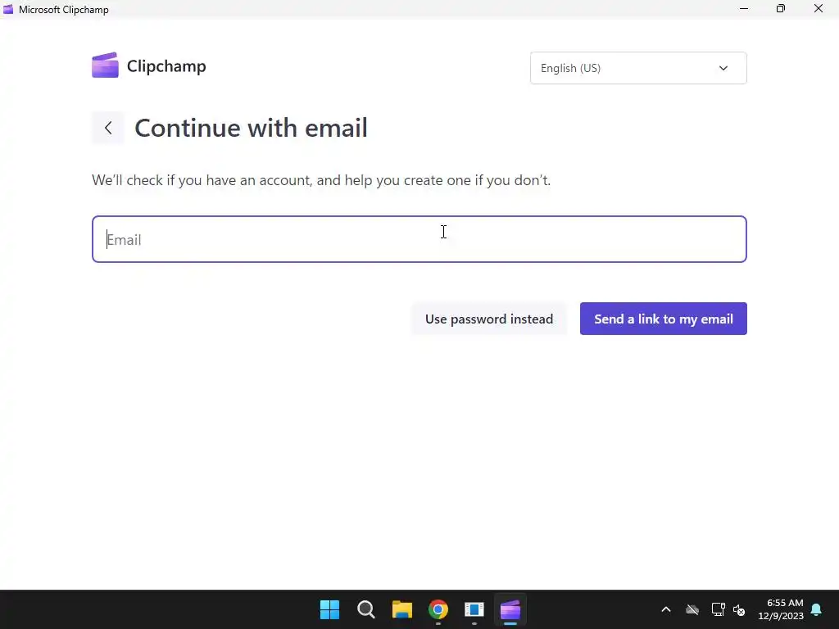Open the English (US) language dropdown
Viewport: 839px width, 629px height.
click(x=638, y=68)
